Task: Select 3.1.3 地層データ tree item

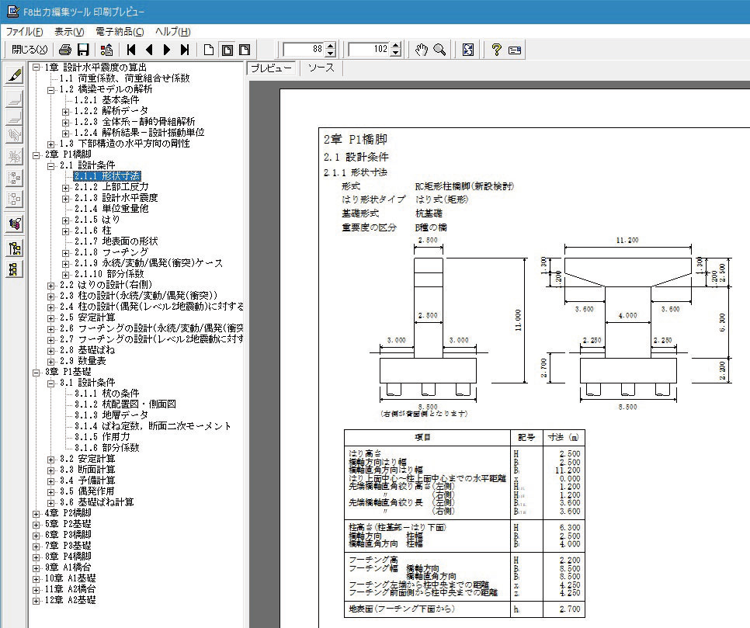Action: 111,415
